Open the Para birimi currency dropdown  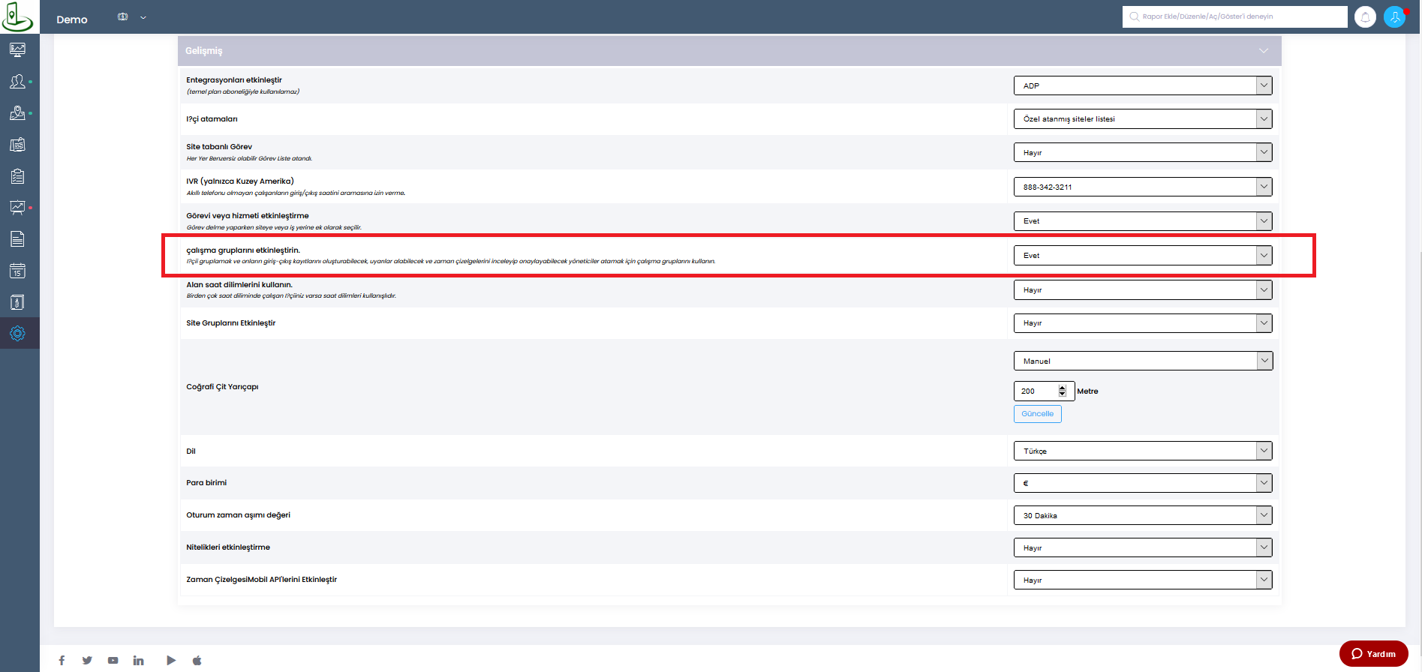(1143, 483)
